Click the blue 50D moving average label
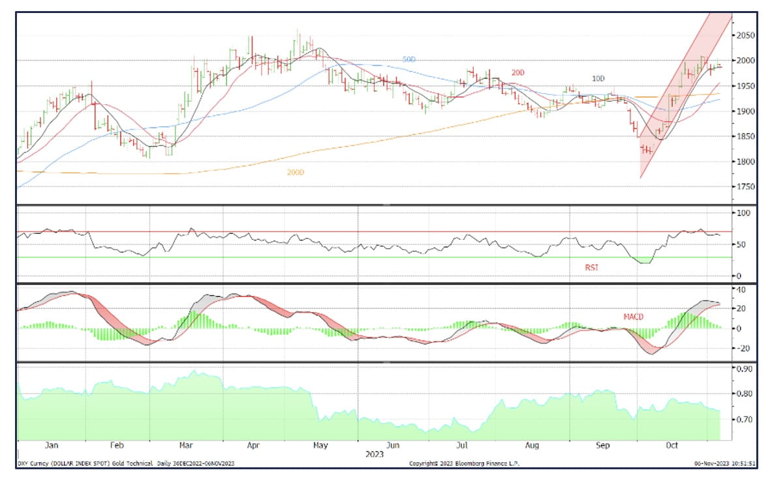 [408, 59]
